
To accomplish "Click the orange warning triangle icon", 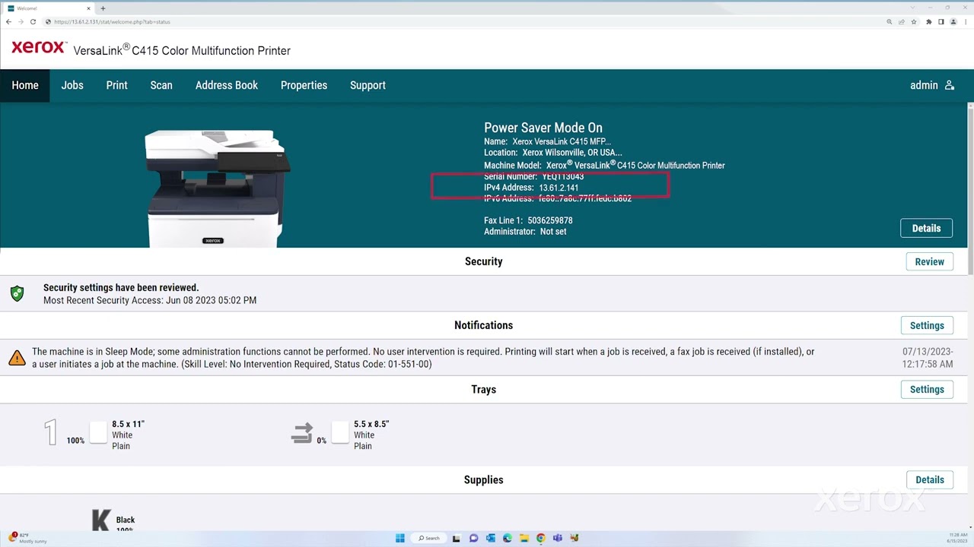I will 17,358.
